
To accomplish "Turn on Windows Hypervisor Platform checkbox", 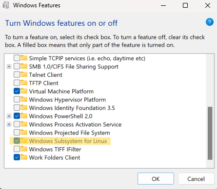I will click(x=17, y=99).
